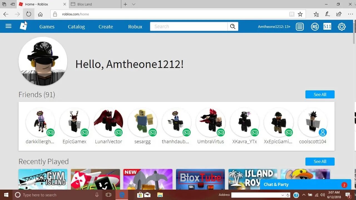Show hidden system tray icons
This screenshot has height=200, width=356.
[304, 195]
